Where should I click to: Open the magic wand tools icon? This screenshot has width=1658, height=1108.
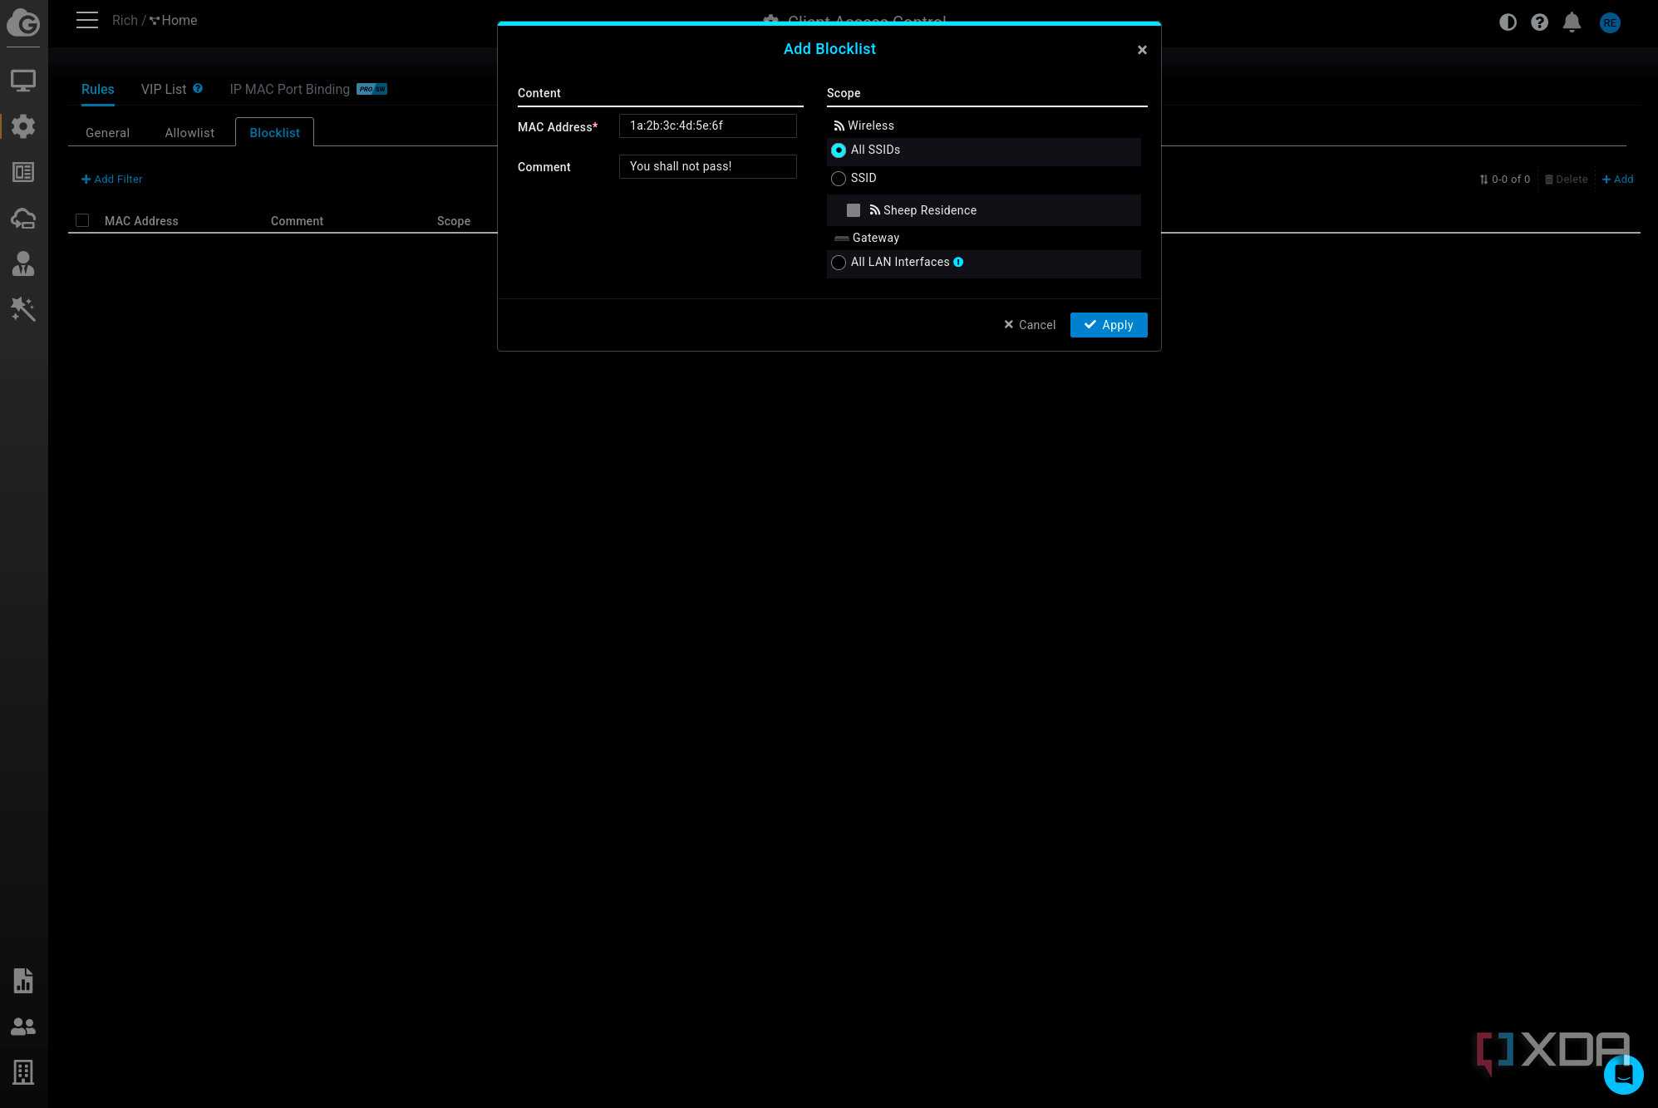(x=23, y=309)
